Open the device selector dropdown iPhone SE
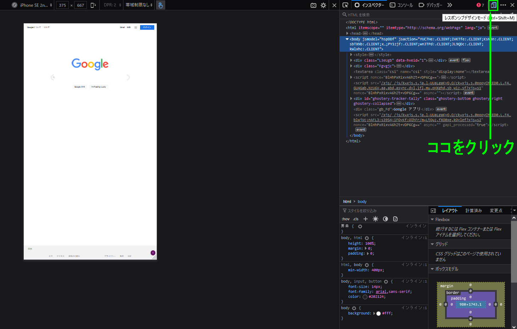The image size is (517, 329). [32, 5]
